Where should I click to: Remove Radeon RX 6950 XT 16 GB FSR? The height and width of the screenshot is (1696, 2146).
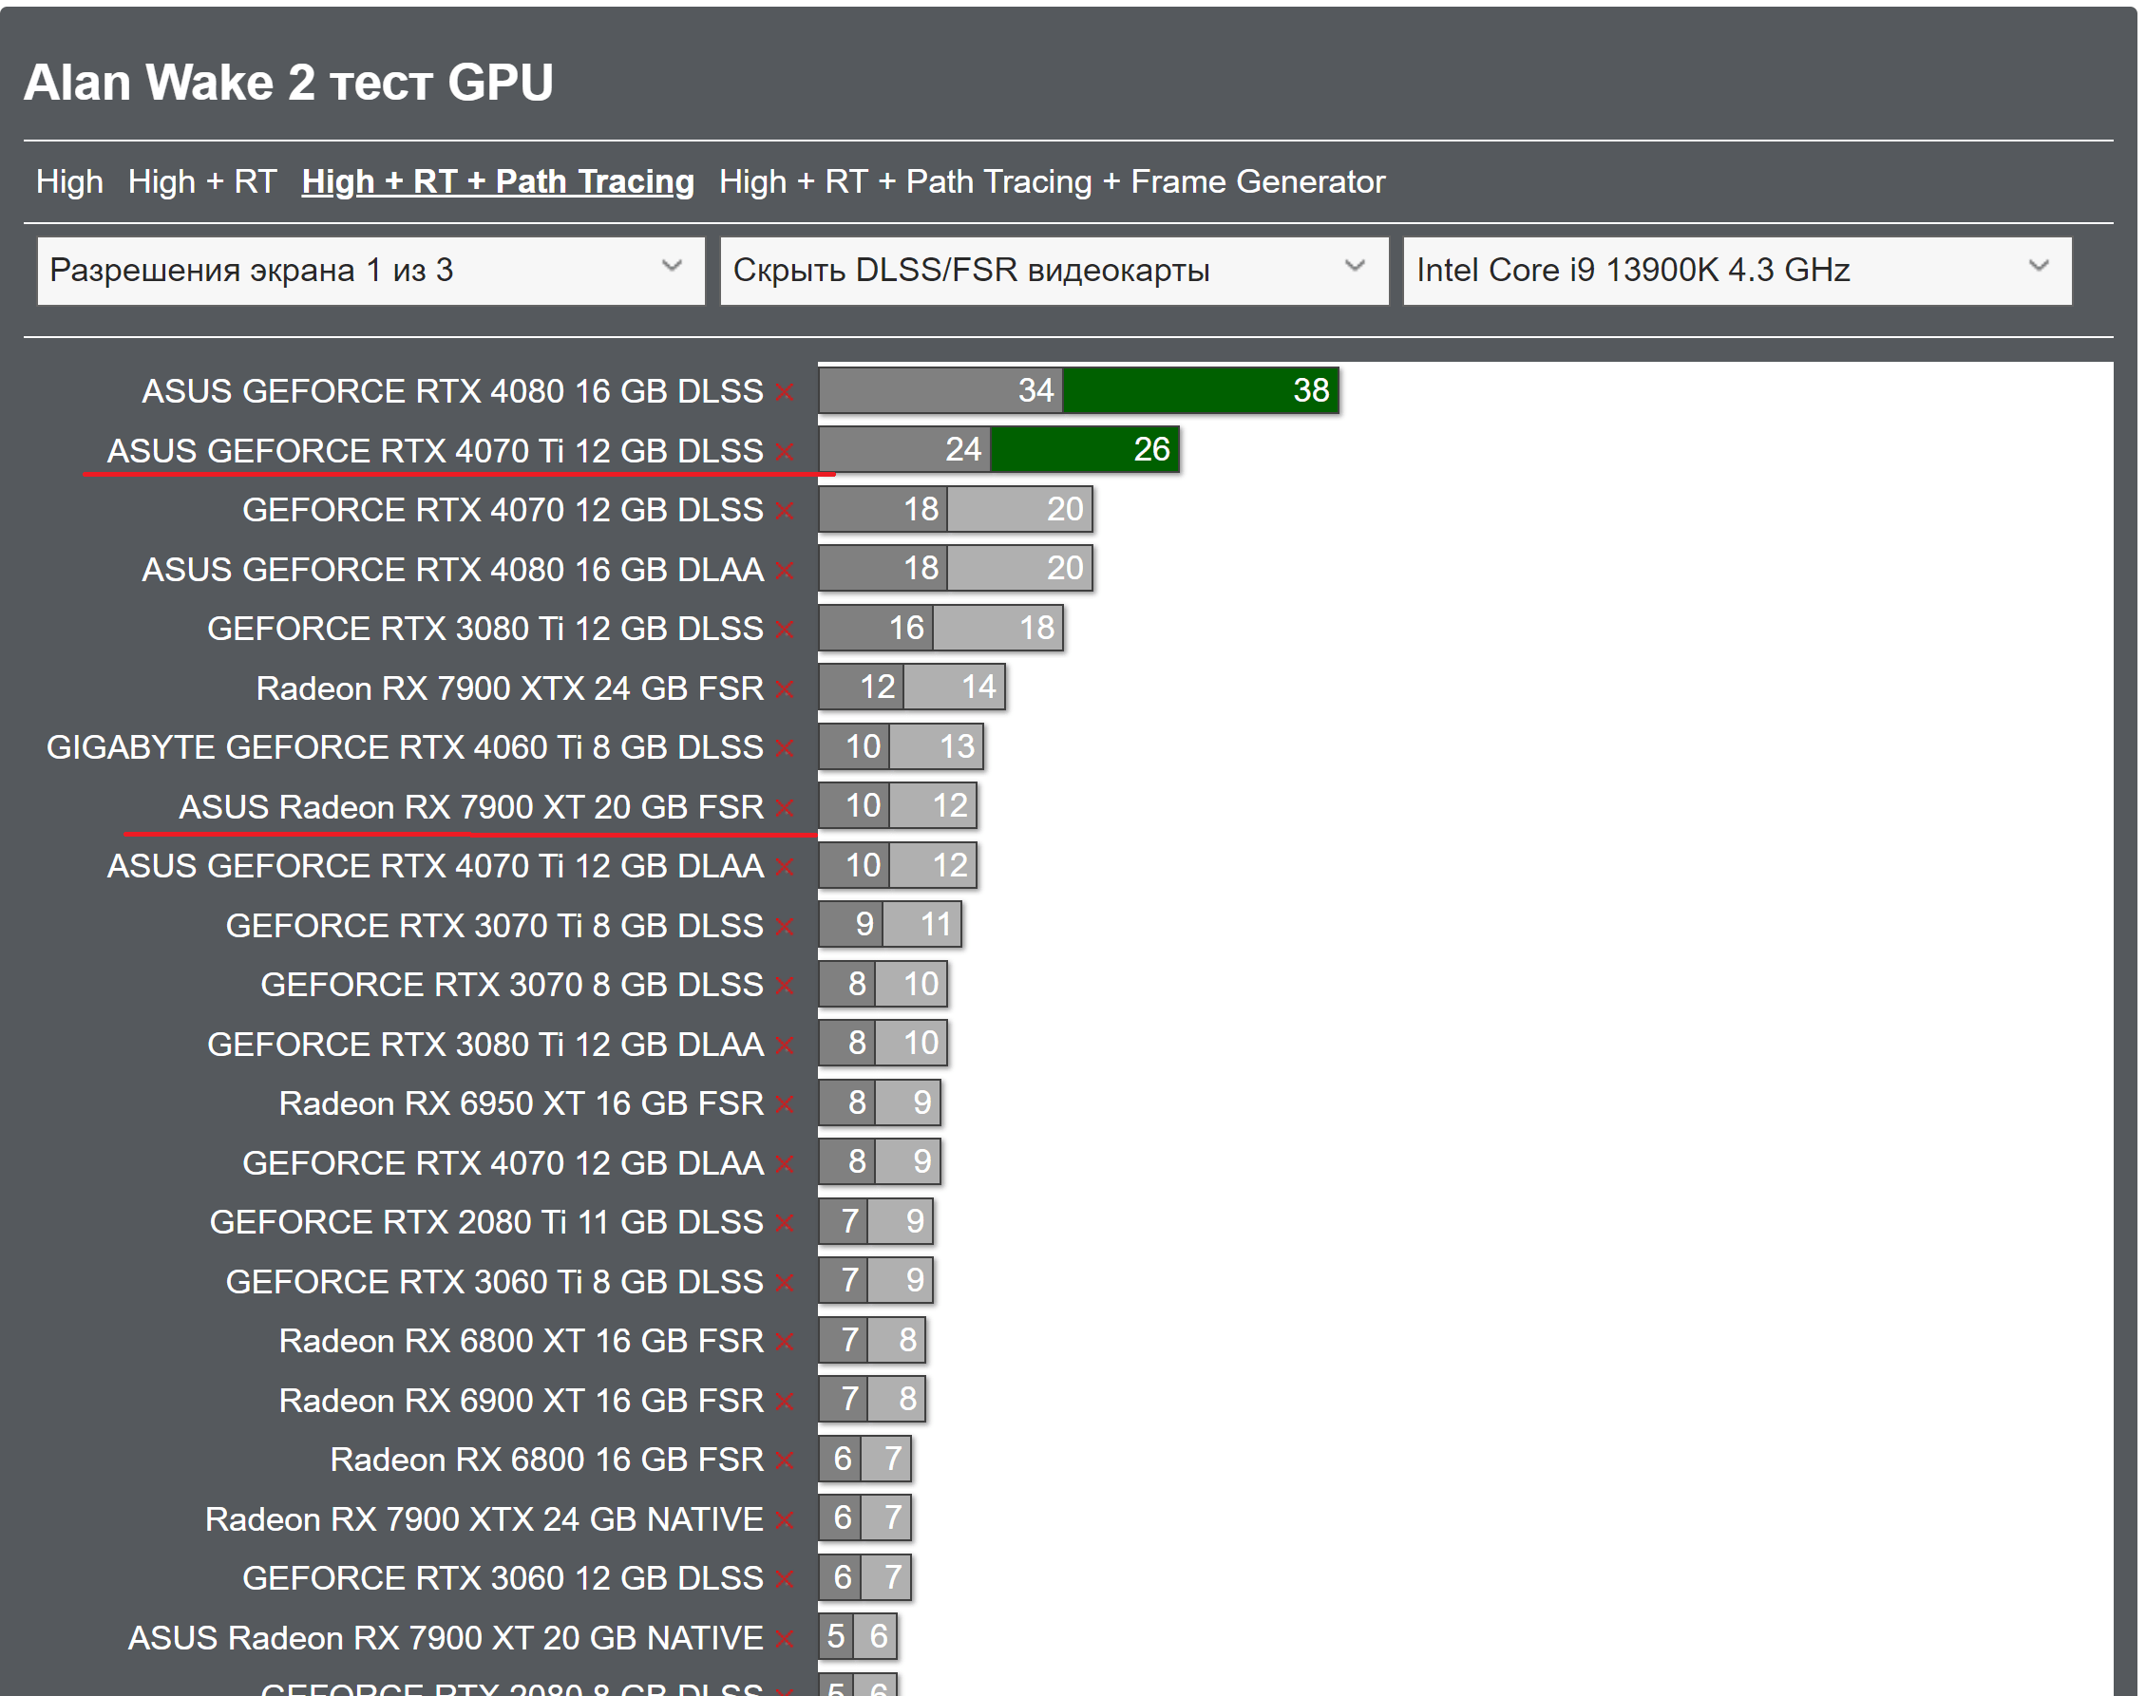(785, 1104)
